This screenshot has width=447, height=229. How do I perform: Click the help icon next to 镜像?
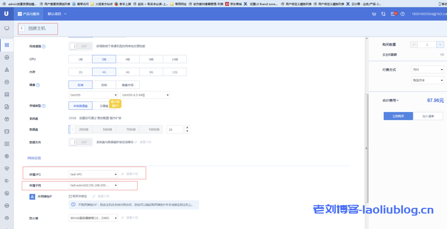click(x=38, y=85)
